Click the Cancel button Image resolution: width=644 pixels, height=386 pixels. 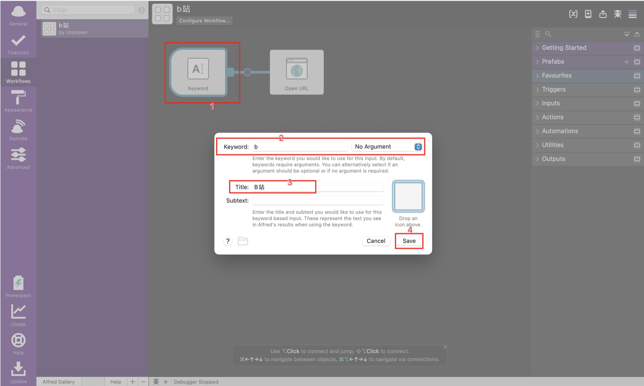coord(376,241)
